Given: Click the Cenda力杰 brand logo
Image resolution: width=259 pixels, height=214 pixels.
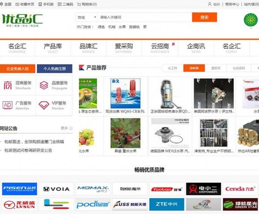Looking at the screenshot, I should tap(240, 189).
